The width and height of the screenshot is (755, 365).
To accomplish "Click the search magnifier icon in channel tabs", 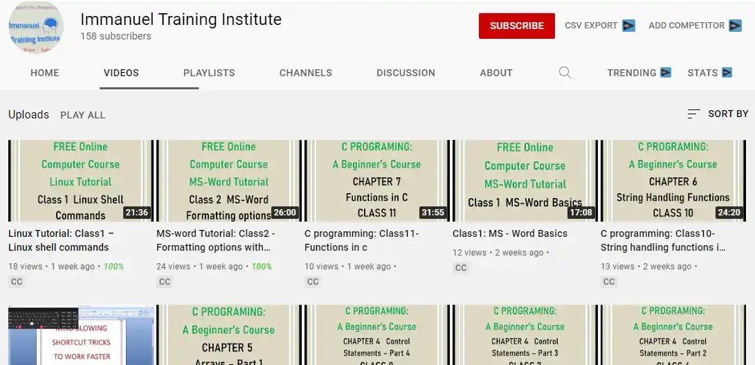I will coord(565,73).
